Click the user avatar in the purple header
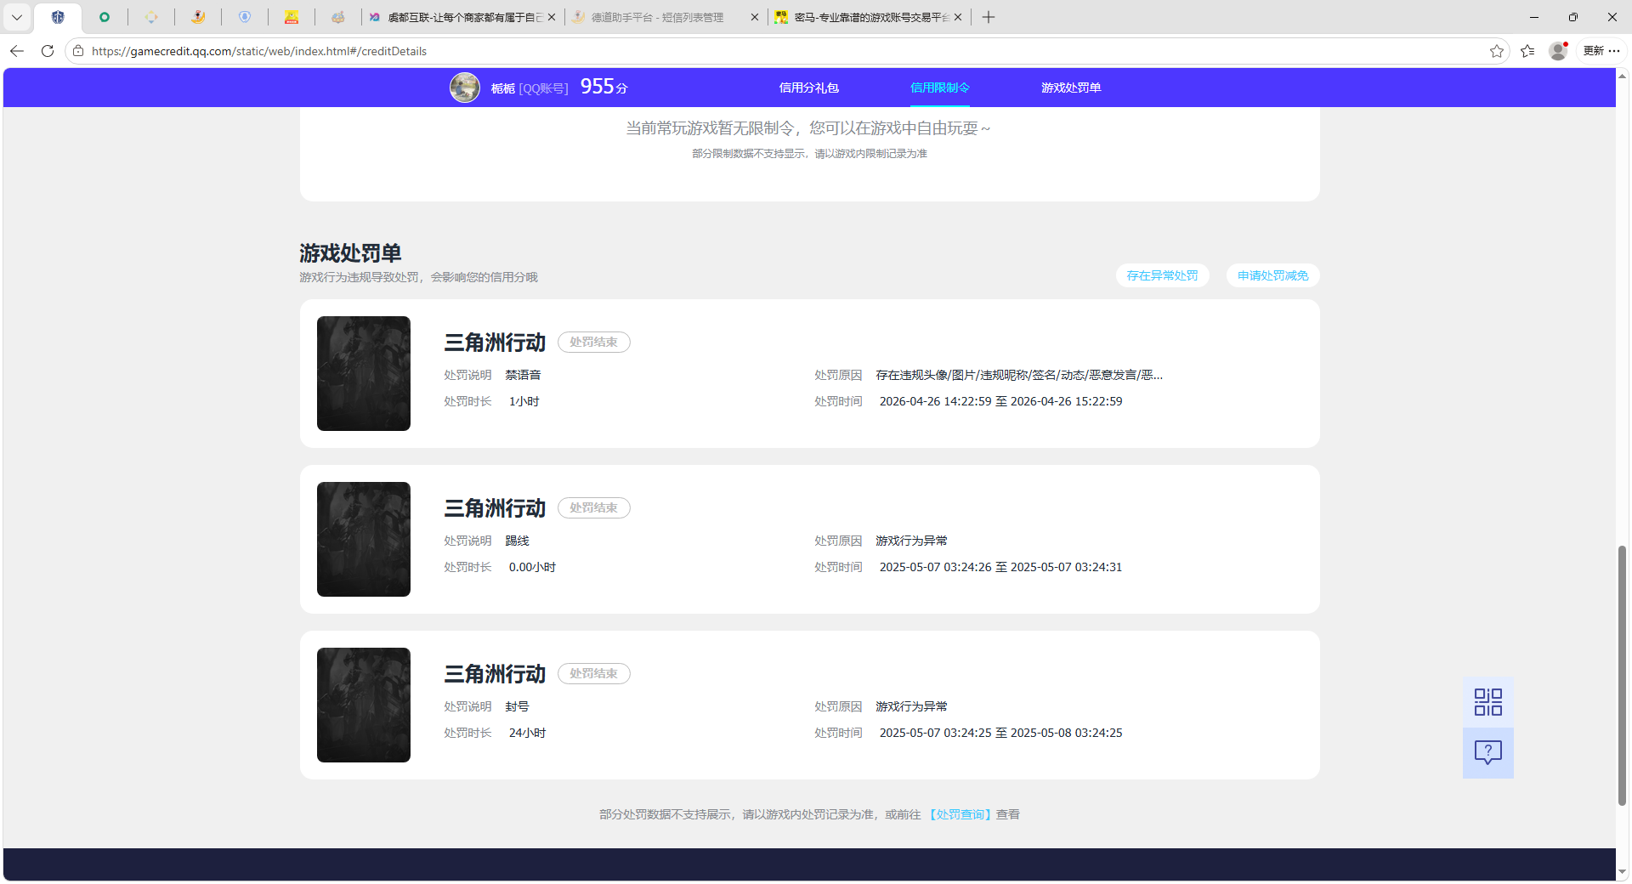This screenshot has height=884, width=1632. (465, 88)
